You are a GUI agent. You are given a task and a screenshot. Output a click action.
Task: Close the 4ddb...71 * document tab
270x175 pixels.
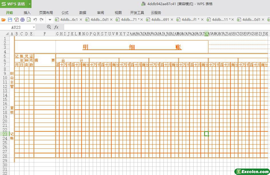[x=141, y=20]
